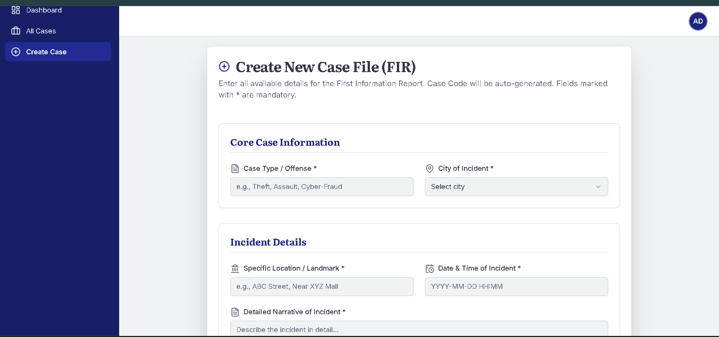719x337 pixels.
Task: Click the 'Detailed Narrative of Incident *' label
Action: coord(294,312)
